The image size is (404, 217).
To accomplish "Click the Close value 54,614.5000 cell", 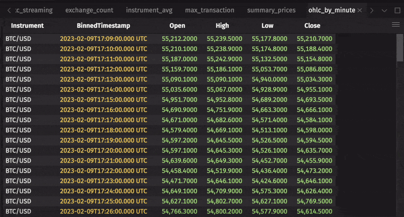I will click(x=315, y=211).
